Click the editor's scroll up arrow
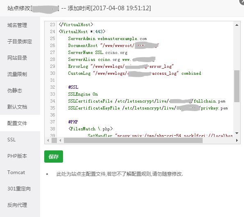244x217 pixels. [x=237, y=25]
